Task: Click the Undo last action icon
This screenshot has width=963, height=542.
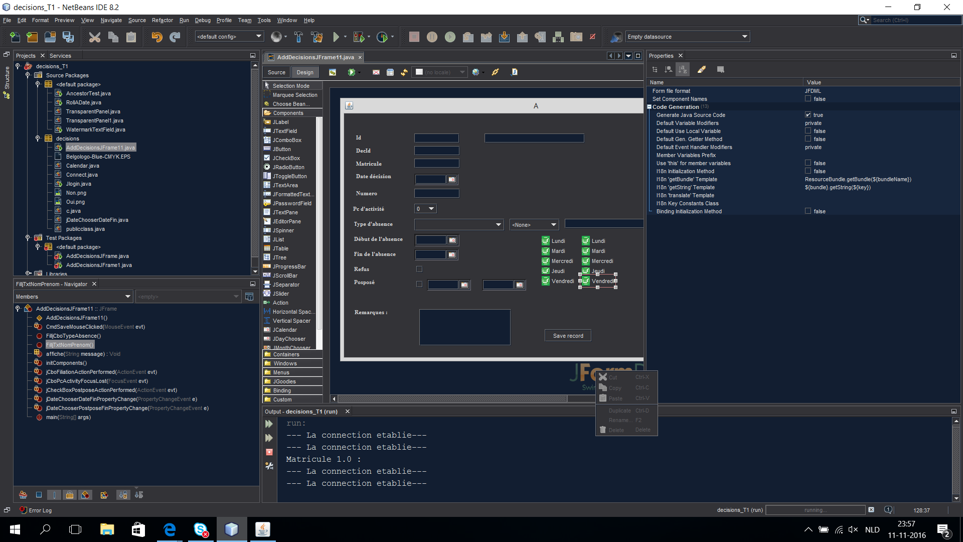Action: [x=157, y=37]
